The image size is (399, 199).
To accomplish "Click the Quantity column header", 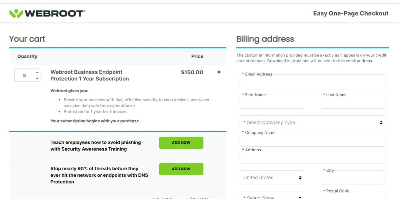I will [27, 56].
